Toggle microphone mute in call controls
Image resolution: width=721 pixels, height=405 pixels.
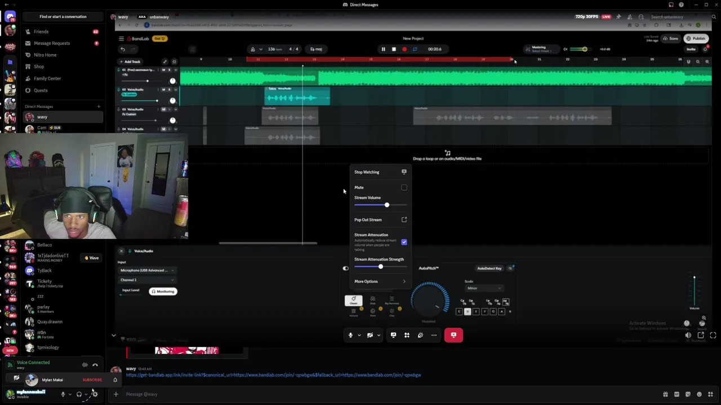point(350,335)
